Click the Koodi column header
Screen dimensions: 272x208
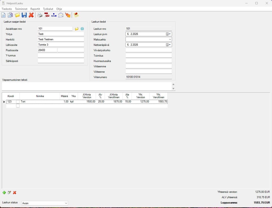click(x=11, y=96)
